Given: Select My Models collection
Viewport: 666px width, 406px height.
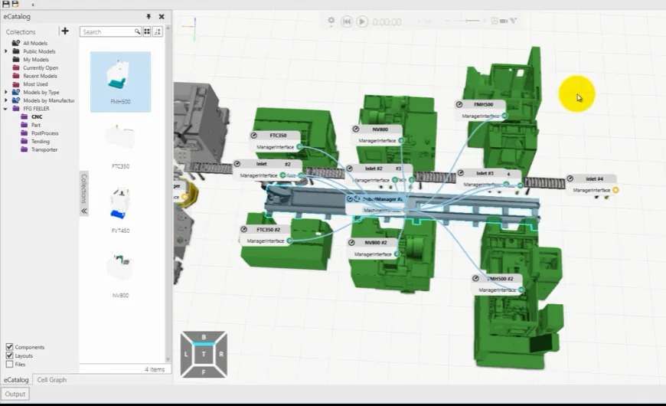Looking at the screenshot, I should pos(36,60).
